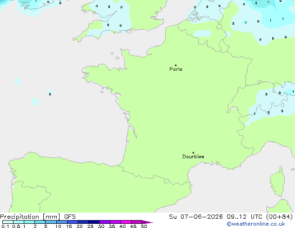The width and height of the screenshot is (295, 228).
Task: Select the 0.1–0.5 mm legend color cell
Action: 8,222
